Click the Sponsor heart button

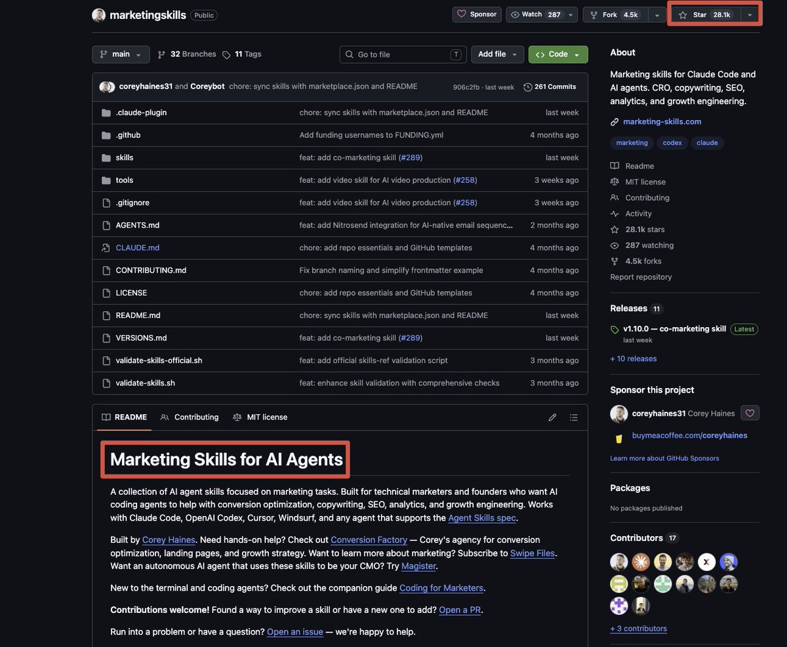[x=477, y=14]
